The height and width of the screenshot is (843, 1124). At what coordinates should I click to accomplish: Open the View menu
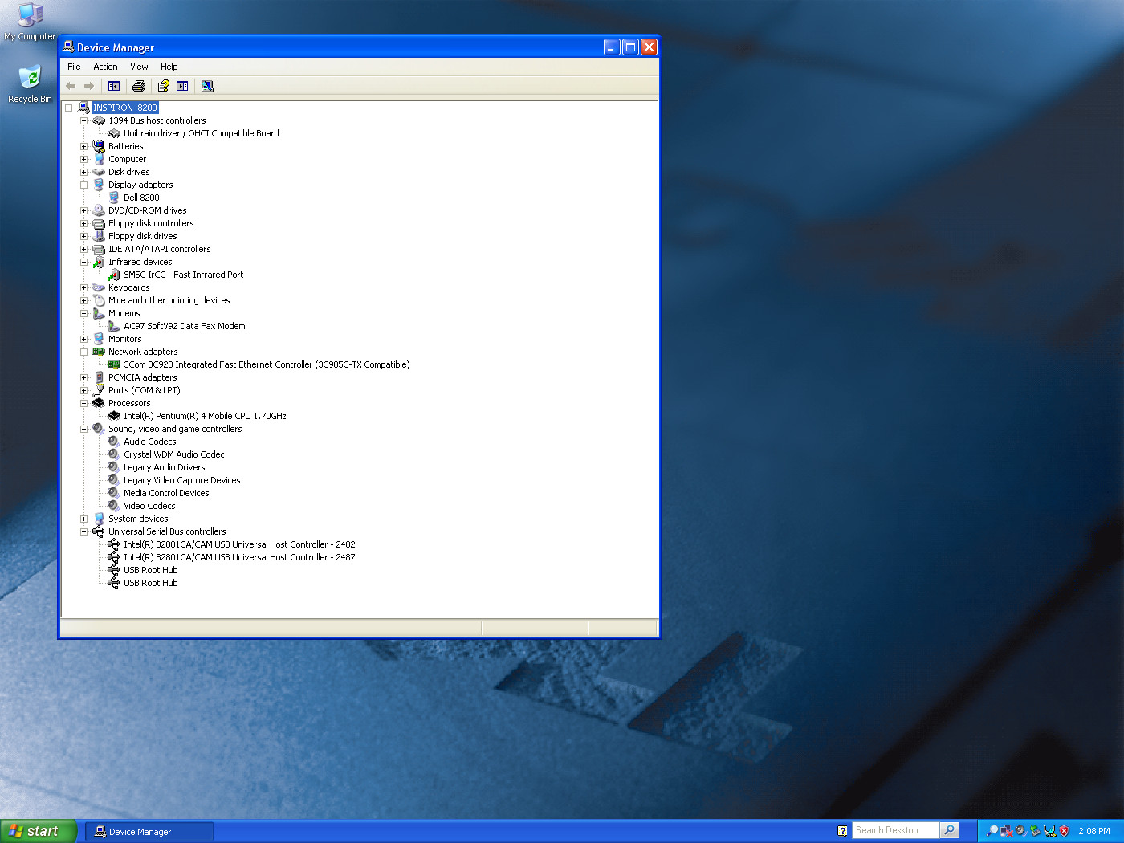pyautogui.click(x=139, y=67)
